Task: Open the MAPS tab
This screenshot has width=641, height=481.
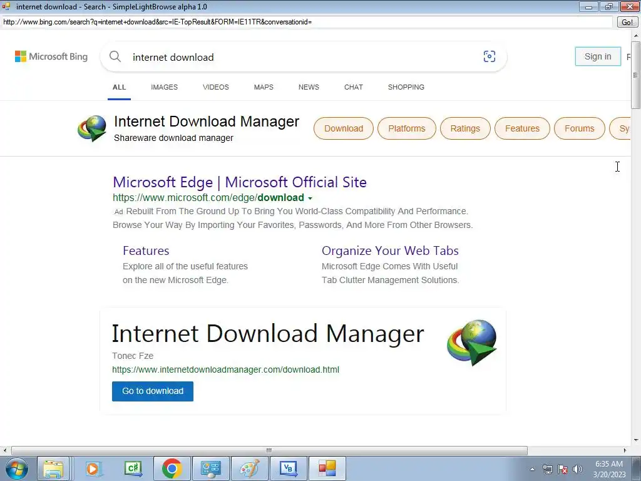Action: click(264, 87)
